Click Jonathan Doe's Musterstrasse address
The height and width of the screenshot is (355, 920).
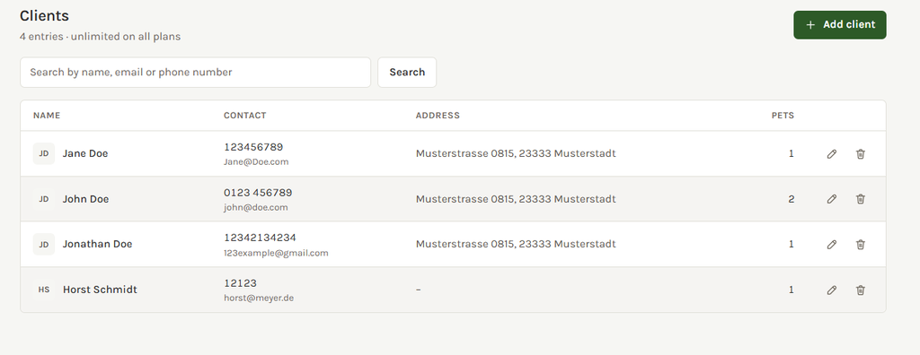(516, 244)
